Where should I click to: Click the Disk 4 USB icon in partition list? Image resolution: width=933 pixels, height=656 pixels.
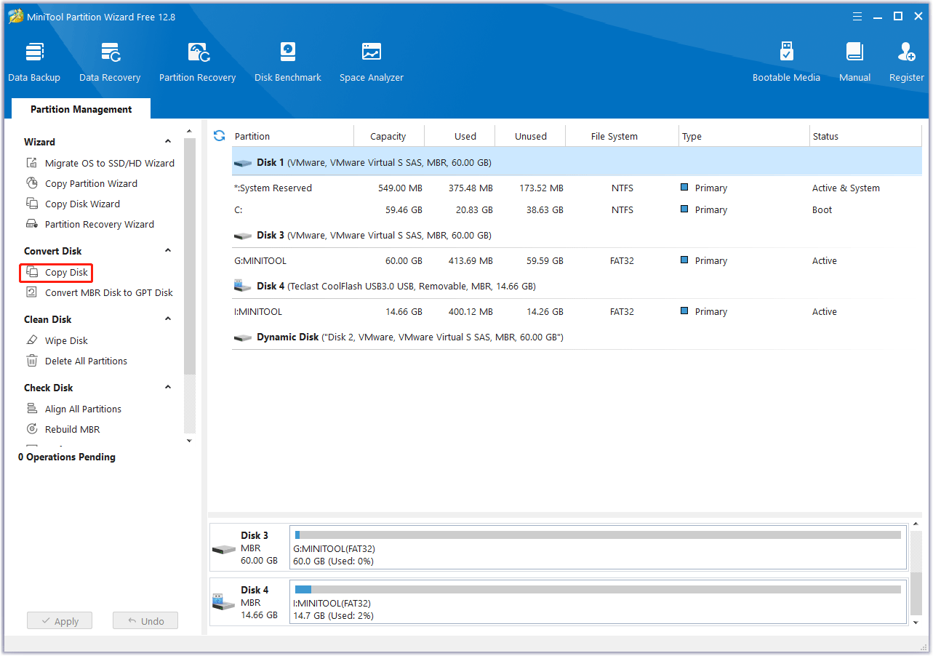[x=242, y=286]
